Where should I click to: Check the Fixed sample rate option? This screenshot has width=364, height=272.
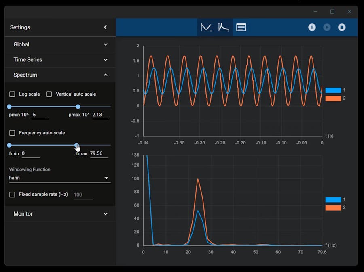[12, 195]
